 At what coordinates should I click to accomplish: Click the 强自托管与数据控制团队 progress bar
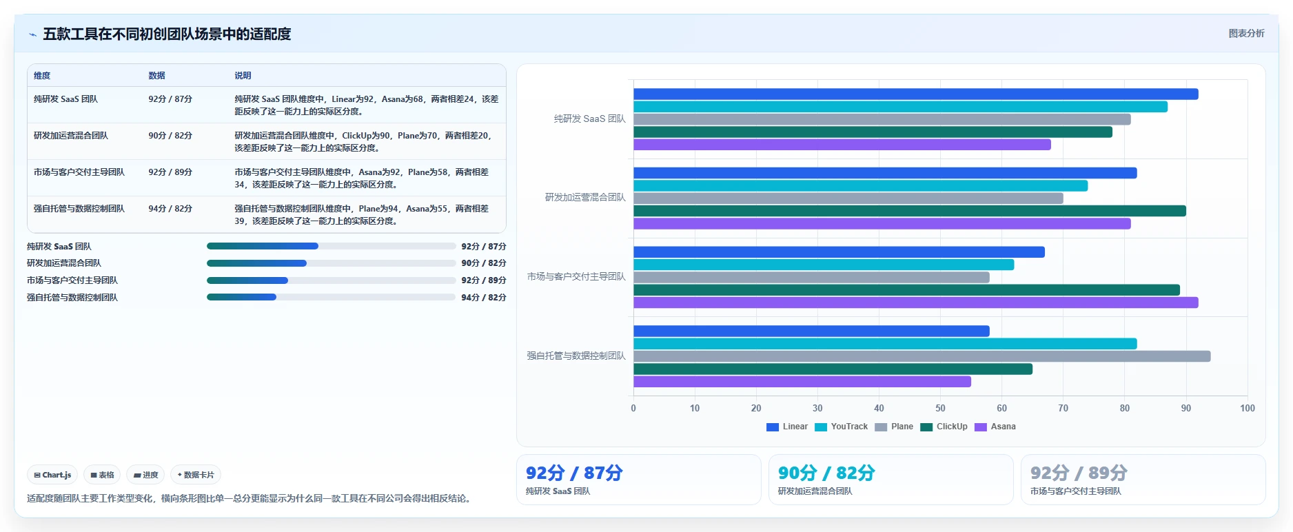tap(331, 297)
